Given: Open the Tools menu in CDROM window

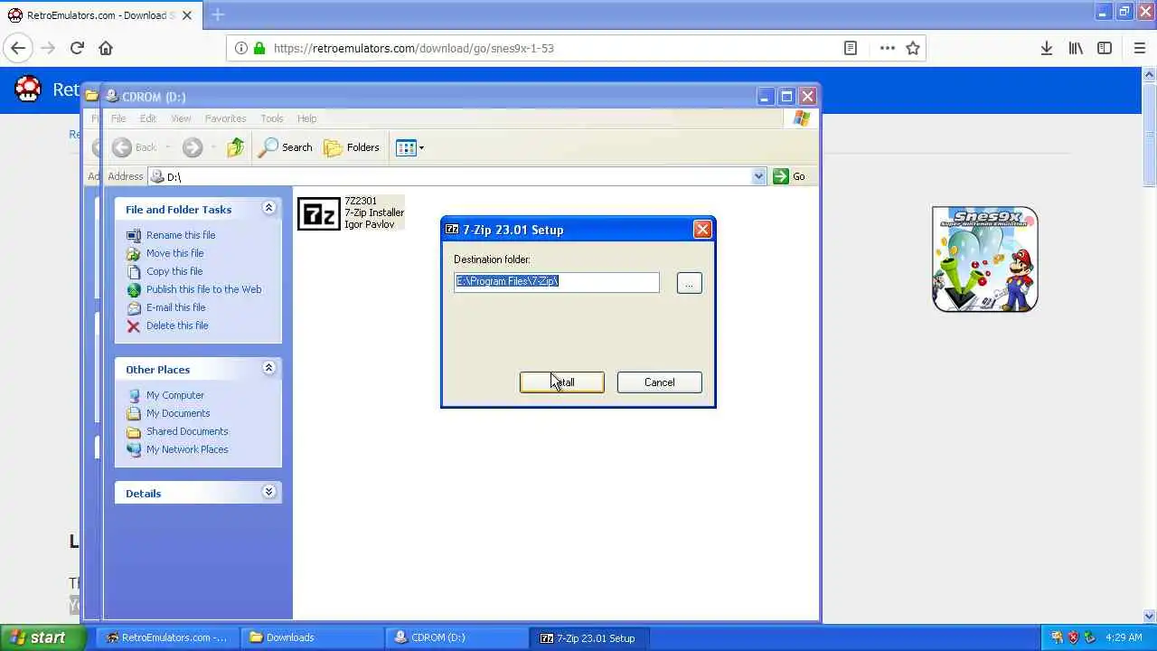Looking at the screenshot, I should (272, 118).
